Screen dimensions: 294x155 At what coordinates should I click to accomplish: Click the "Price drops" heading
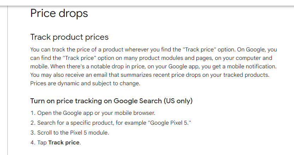tap(59, 13)
